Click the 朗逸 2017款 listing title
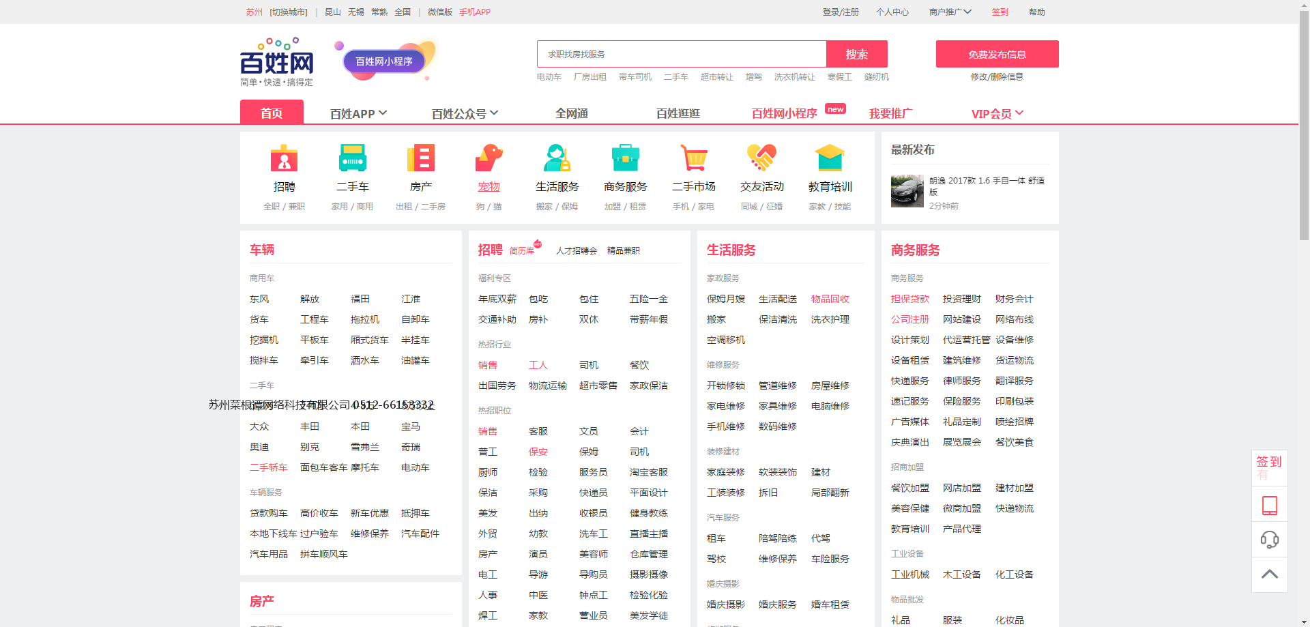This screenshot has width=1310, height=627. 987,186
